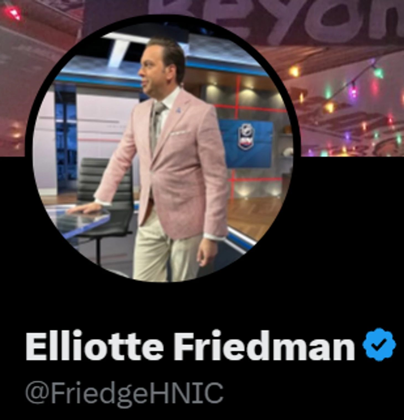
Task: Click the @FriedgeHNIC handle text
Action: point(124,393)
